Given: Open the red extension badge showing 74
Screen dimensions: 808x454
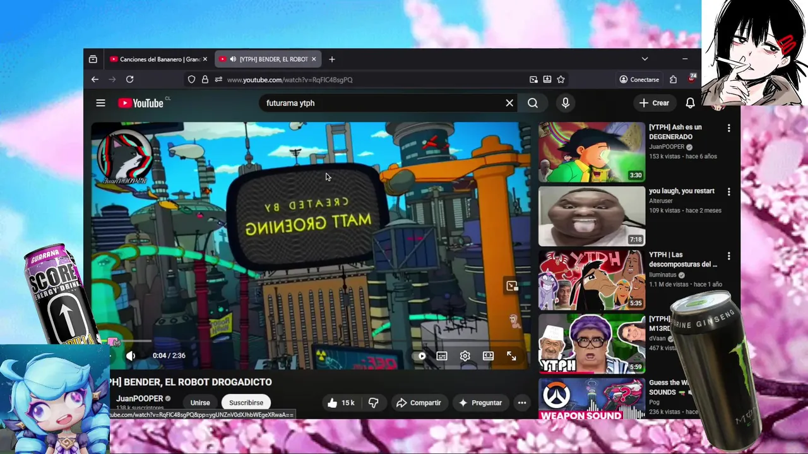Looking at the screenshot, I should pyautogui.click(x=692, y=78).
